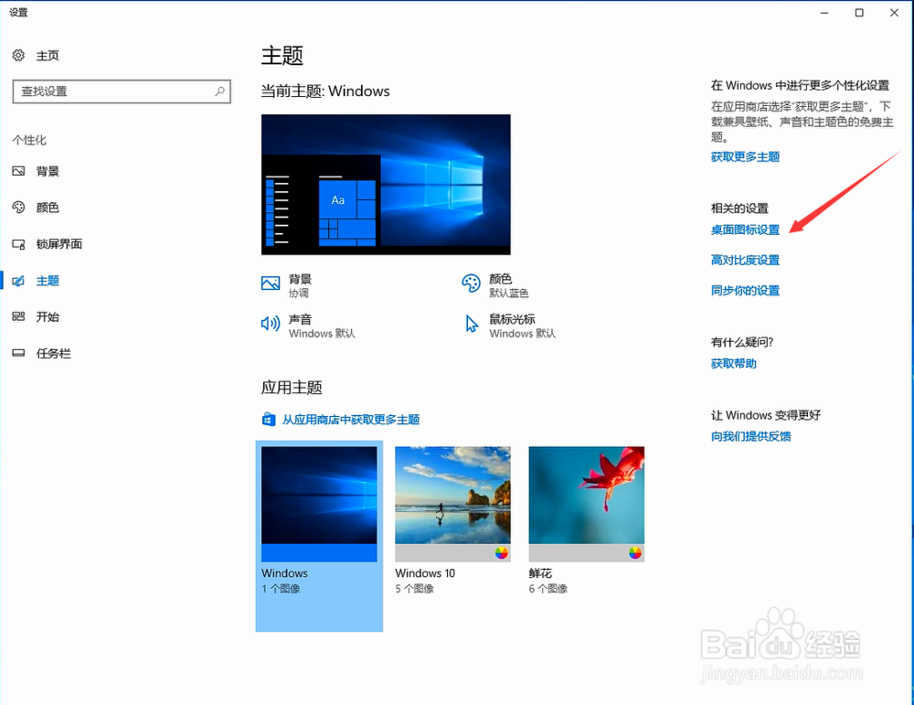The width and height of the screenshot is (914, 705).
Task: Open the 开始 sidebar page
Action: tap(48, 316)
